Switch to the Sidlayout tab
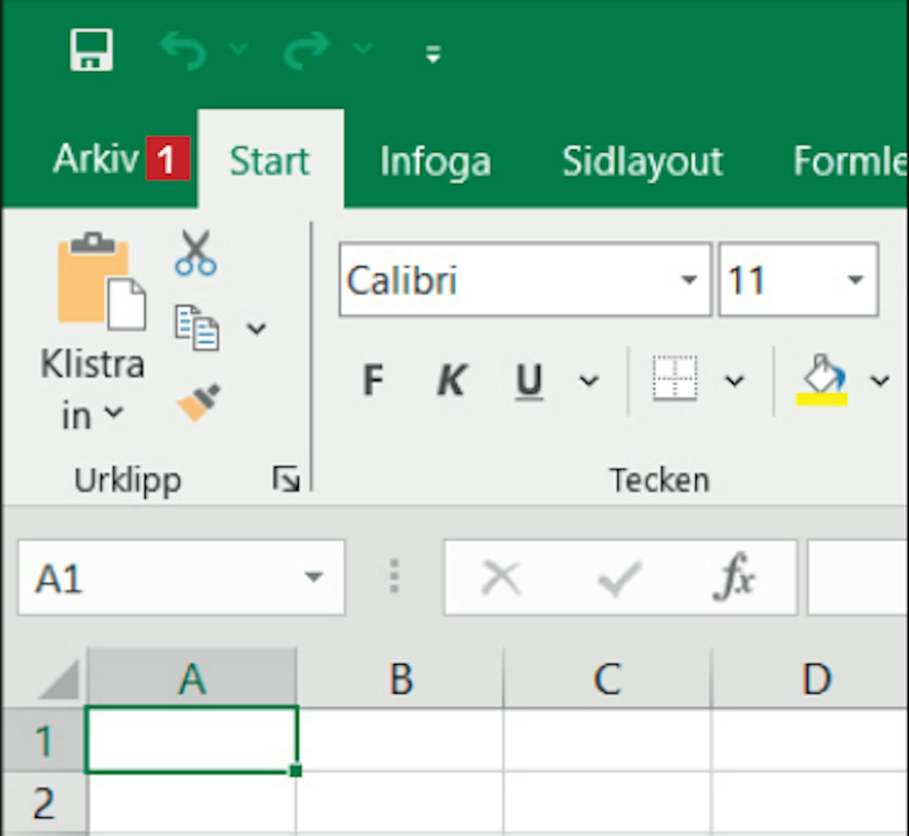The height and width of the screenshot is (836, 909). coord(642,162)
